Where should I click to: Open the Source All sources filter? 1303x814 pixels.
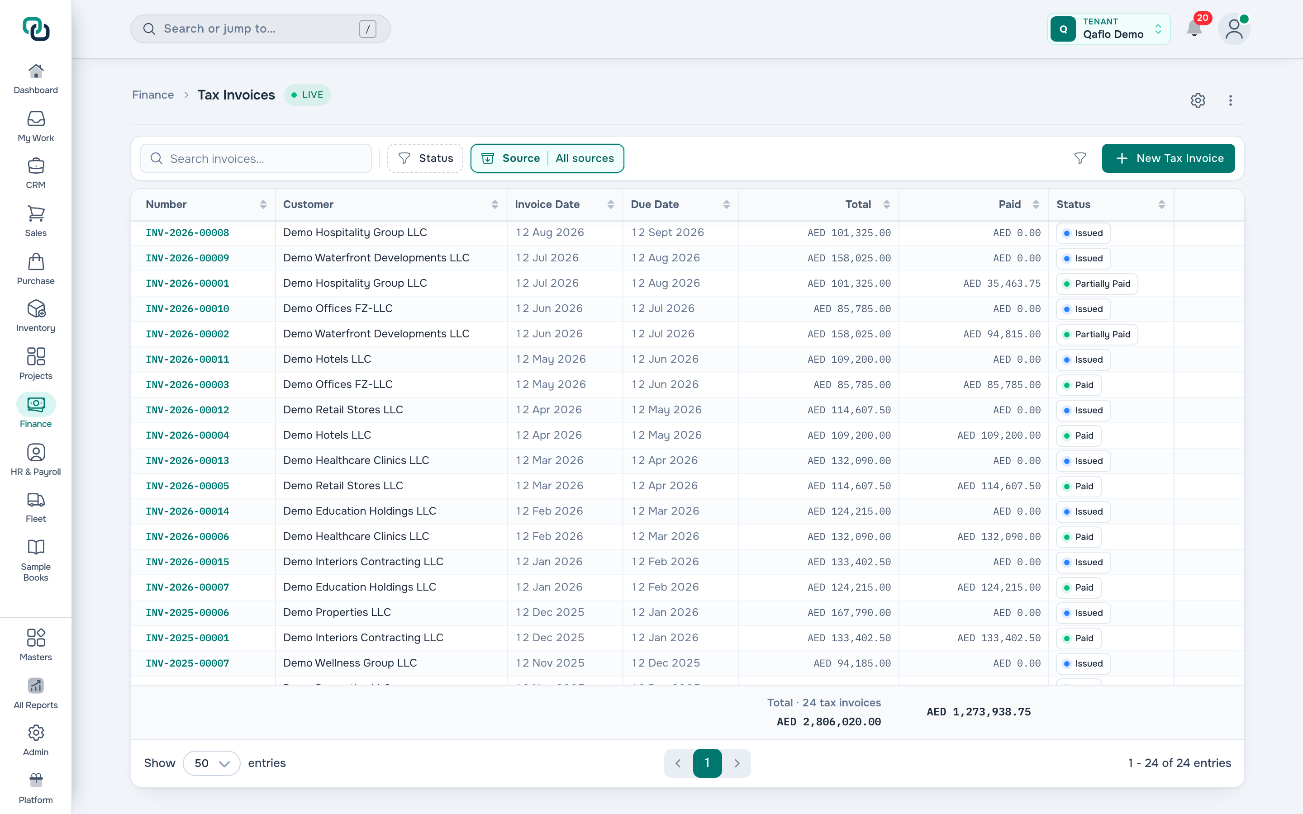coord(547,158)
